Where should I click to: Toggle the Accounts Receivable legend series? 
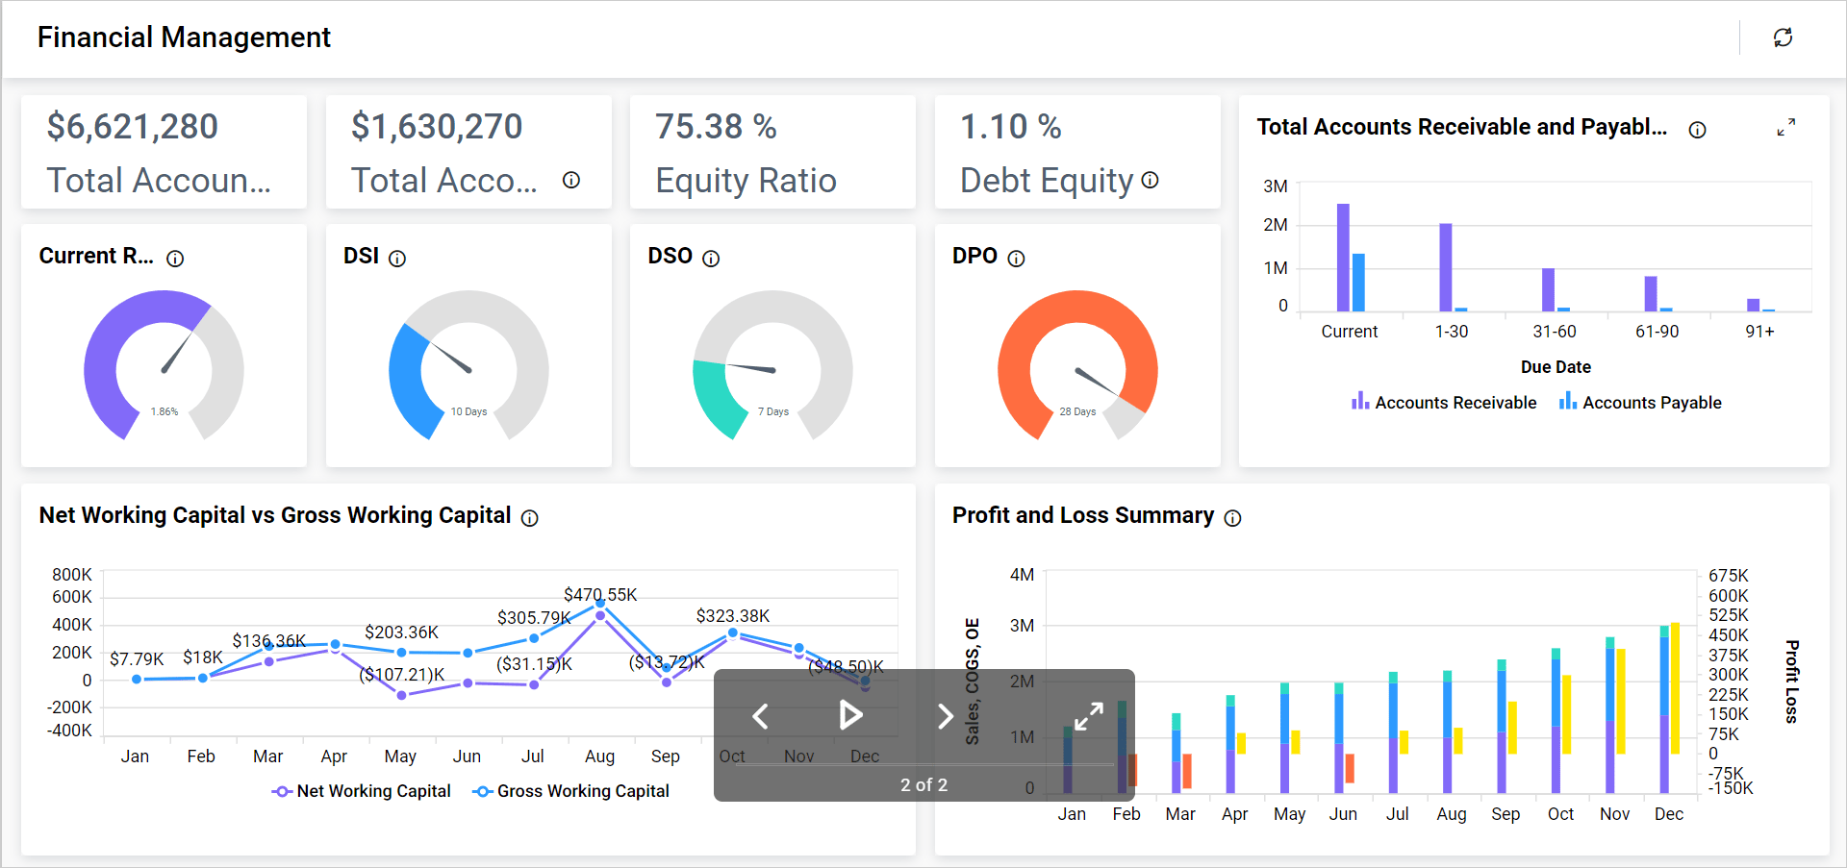1443,403
